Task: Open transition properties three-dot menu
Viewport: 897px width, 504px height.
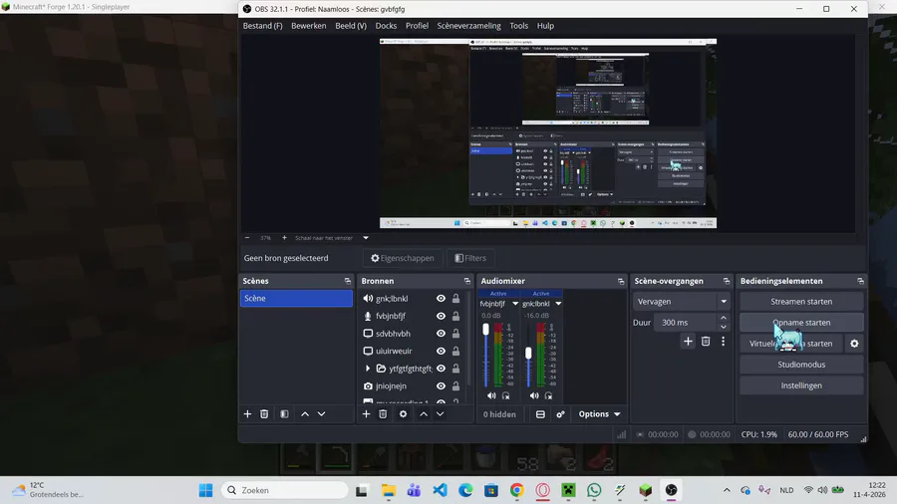Action: [x=724, y=341]
